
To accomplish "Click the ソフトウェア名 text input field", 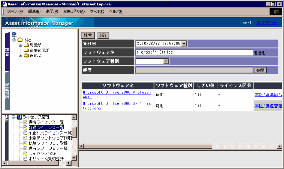I will point(194,52).
